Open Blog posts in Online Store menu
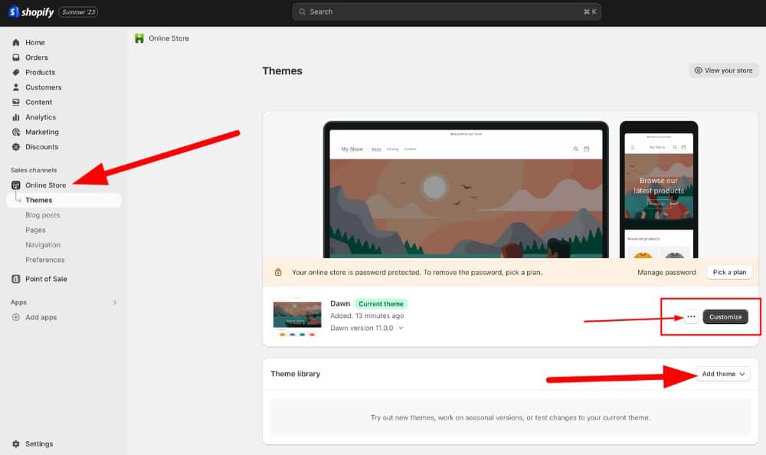766x455 pixels. [x=42, y=215]
